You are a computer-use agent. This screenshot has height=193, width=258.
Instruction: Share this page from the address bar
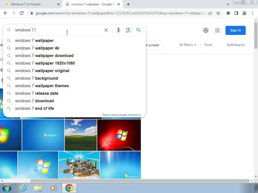click(210, 13)
